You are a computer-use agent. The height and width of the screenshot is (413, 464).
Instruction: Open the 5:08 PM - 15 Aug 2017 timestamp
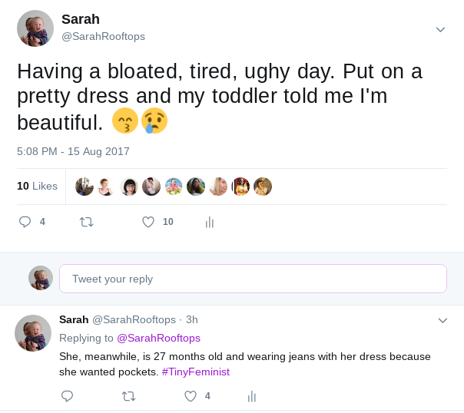pos(73,151)
